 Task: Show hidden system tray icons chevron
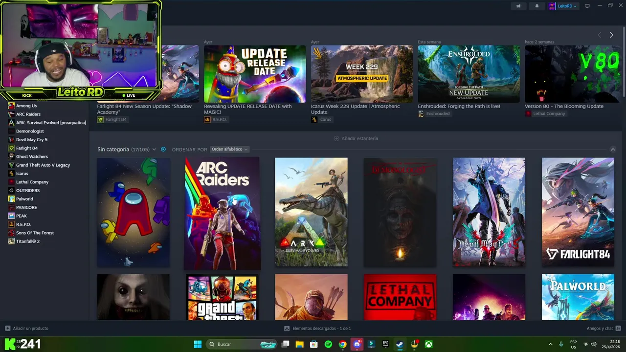[551, 344]
